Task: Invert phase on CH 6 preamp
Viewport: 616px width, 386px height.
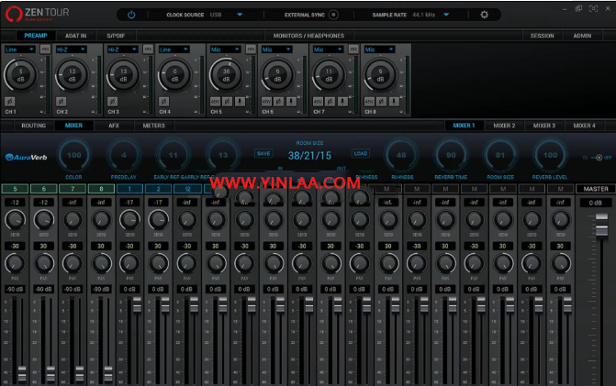Action: (278, 102)
